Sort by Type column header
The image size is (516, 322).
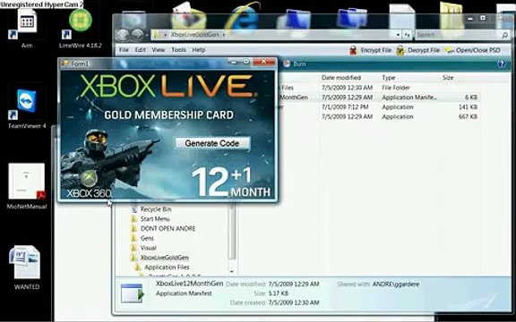pyautogui.click(x=388, y=78)
